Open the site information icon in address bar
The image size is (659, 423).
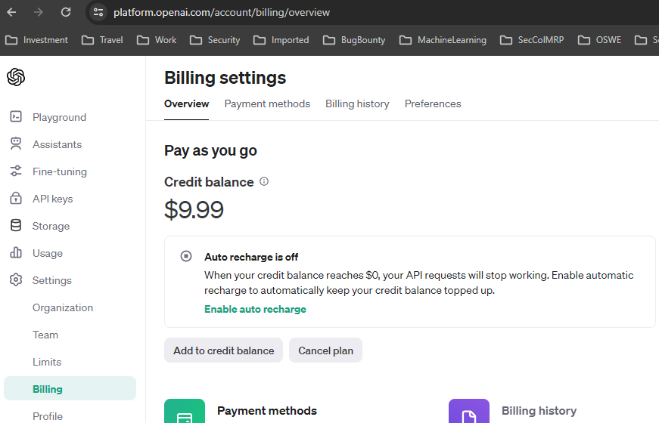98,12
